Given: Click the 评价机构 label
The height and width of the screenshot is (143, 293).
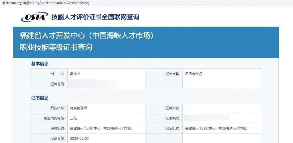Looking at the screenshot, I should [x=58, y=128].
